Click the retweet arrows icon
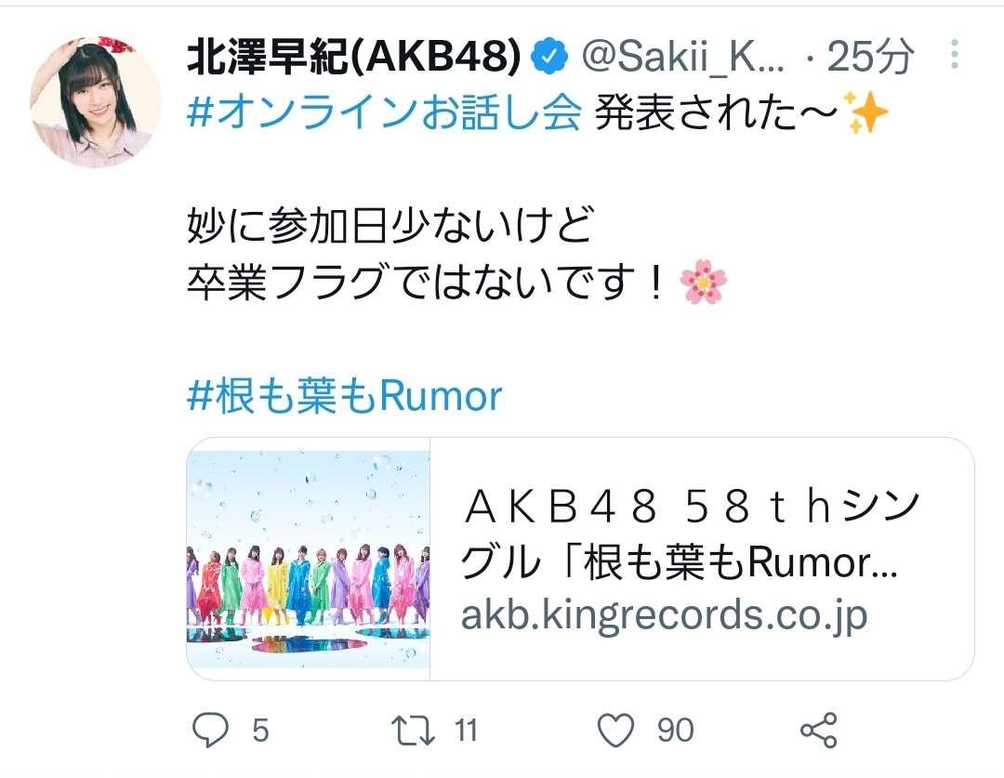Viewport: 1004px width, 778px height. (x=413, y=730)
